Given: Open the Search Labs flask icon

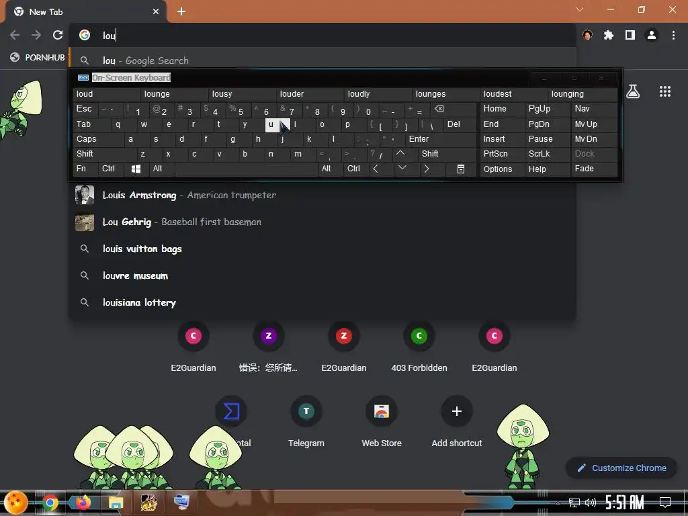Looking at the screenshot, I should click(633, 91).
